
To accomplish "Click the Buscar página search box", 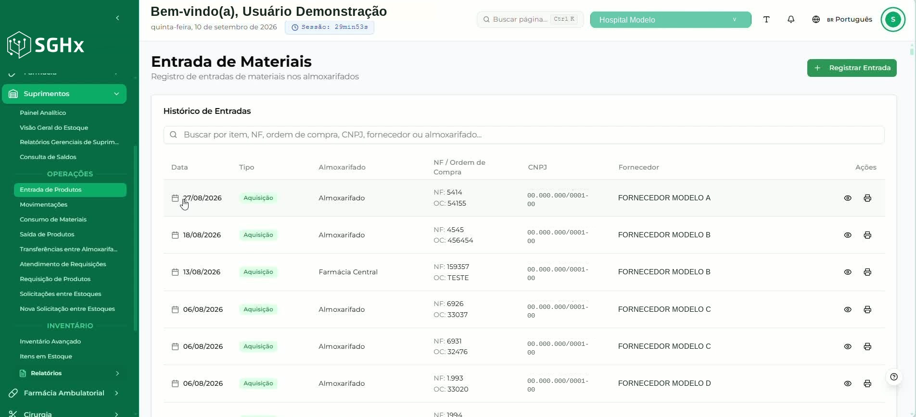I will pos(530,20).
